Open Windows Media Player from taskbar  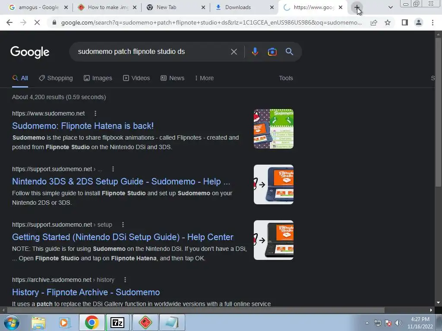65,323
